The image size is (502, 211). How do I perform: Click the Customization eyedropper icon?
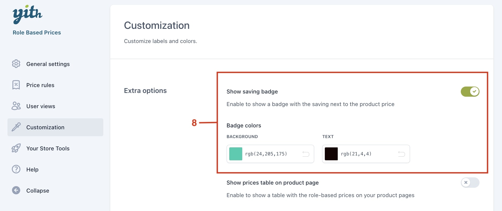coord(16,127)
